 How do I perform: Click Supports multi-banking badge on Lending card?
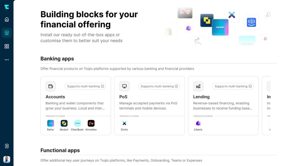[x=233, y=86]
